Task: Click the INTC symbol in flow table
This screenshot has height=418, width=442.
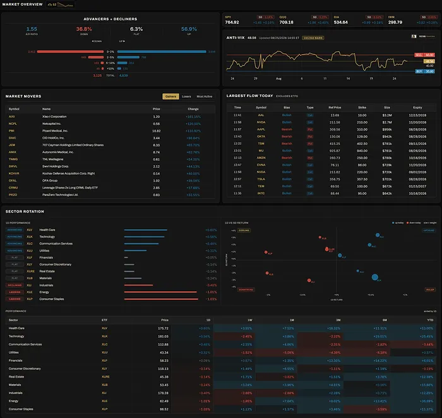Action: point(261,194)
